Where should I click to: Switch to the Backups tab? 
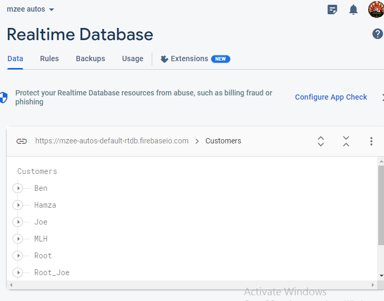tap(91, 59)
